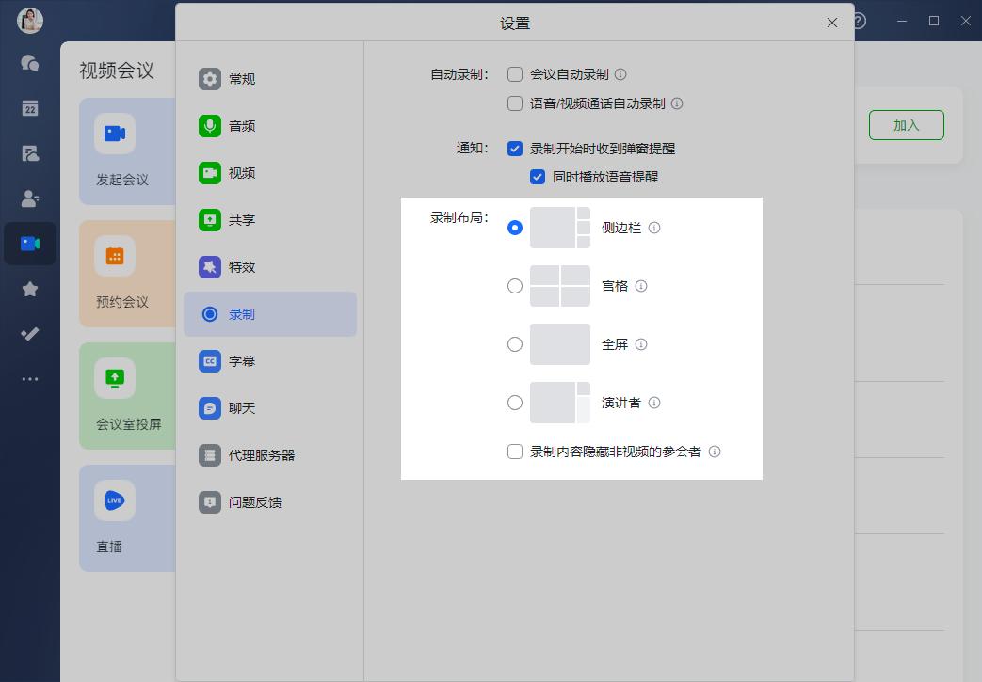The height and width of the screenshot is (682, 982).
Task: Open the contacts icon in the sidebar
Action: click(30, 198)
